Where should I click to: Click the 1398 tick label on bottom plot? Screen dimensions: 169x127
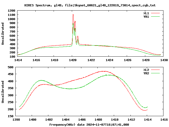coord(16,120)
